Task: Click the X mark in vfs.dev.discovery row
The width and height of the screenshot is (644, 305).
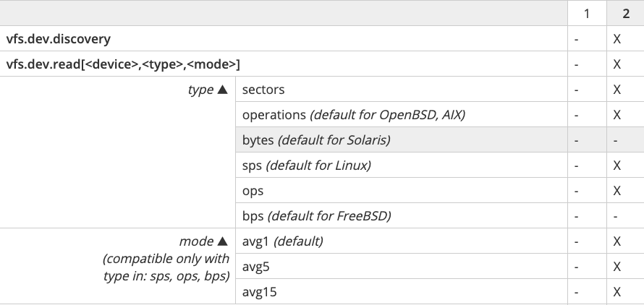Action: (617, 39)
